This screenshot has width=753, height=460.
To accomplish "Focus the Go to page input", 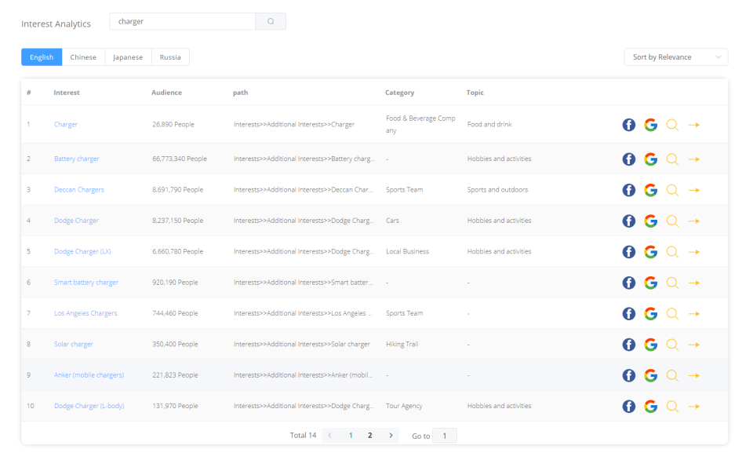I will click(x=445, y=436).
